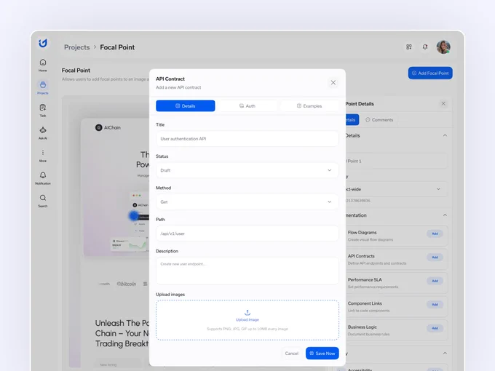Click the Bitcoin logo in preview image
495x371 pixels.
click(126, 284)
